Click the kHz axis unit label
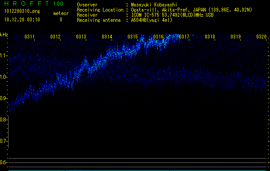 click(x=4, y=35)
